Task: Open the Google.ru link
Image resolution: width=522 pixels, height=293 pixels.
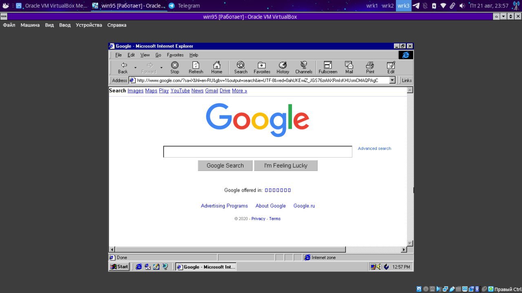Action: [304, 206]
